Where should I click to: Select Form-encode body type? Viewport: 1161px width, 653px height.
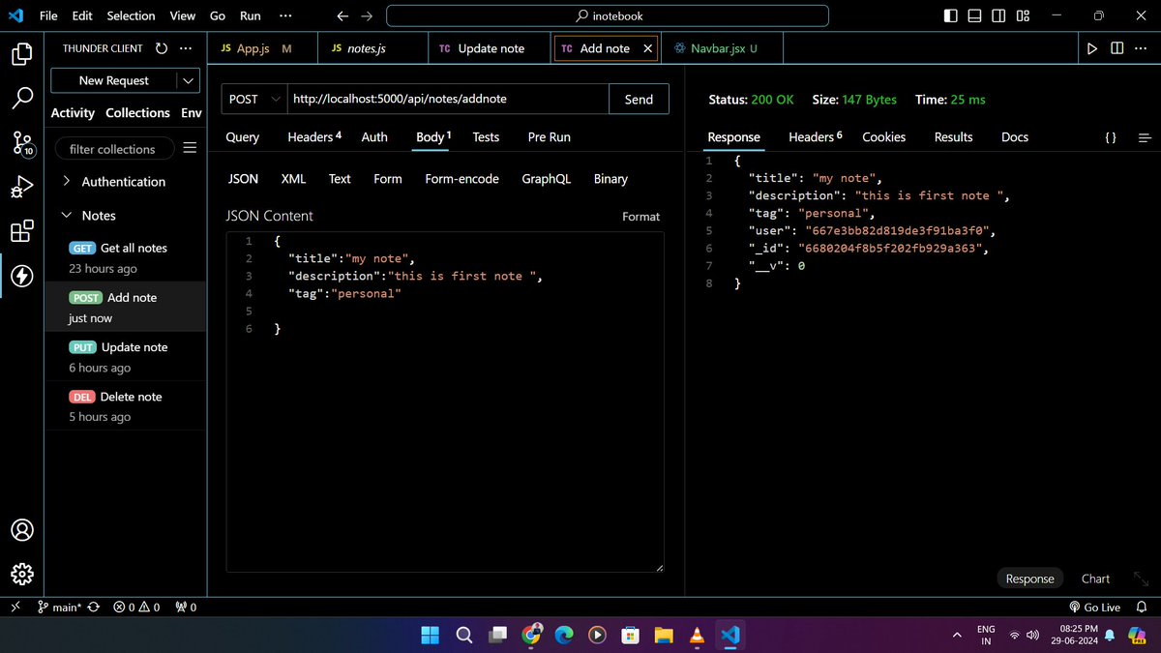pyautogui.click(x=461, y=179)
